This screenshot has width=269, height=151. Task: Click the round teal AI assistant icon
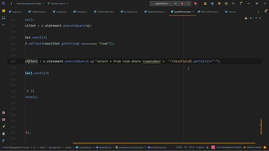(212, 3)
